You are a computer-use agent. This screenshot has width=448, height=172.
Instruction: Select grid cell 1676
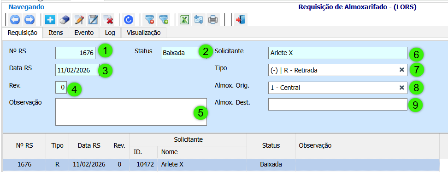pyautogui.click(x=24, y=164)
